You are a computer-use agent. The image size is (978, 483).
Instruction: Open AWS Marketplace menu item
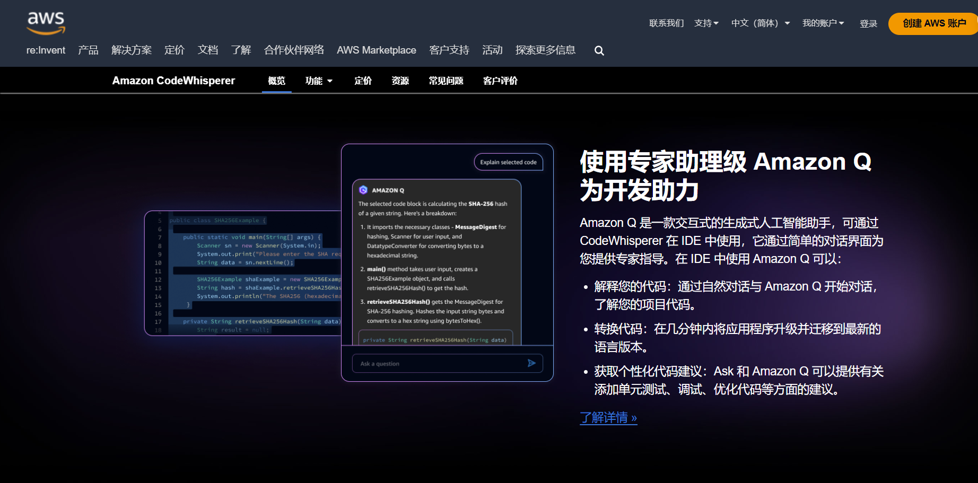click(x=377, y=50)
